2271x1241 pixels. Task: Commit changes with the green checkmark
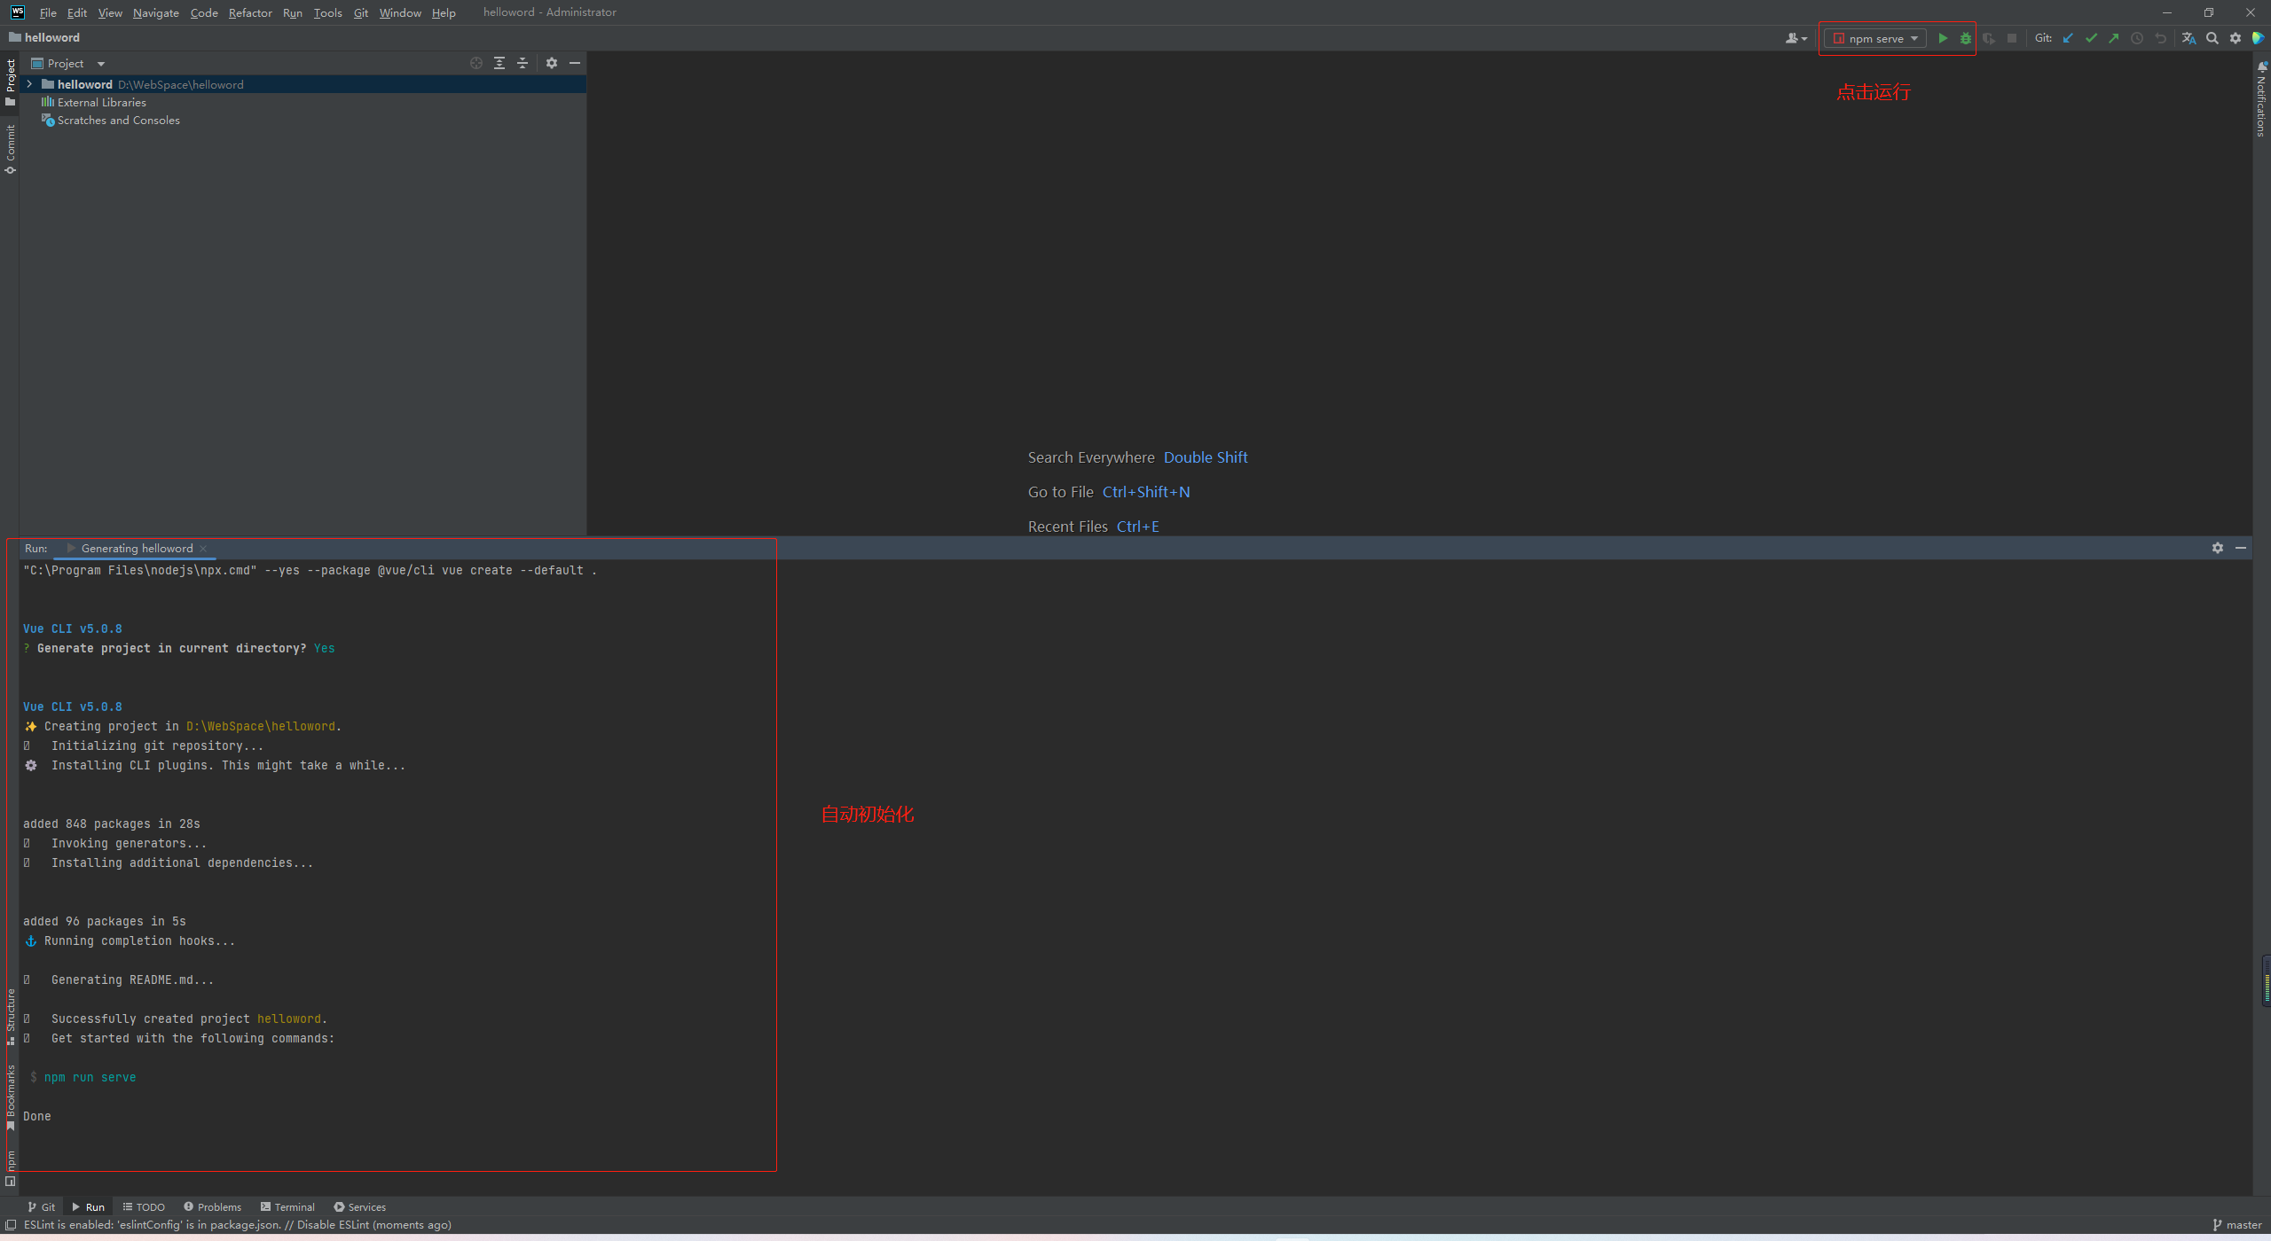[x=2092, y=38]
